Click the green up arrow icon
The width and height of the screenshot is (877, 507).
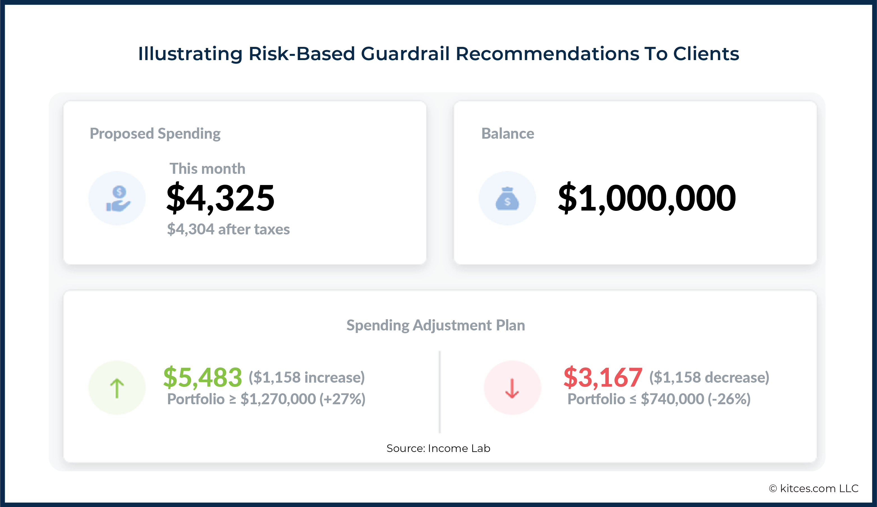click(117, 388)
